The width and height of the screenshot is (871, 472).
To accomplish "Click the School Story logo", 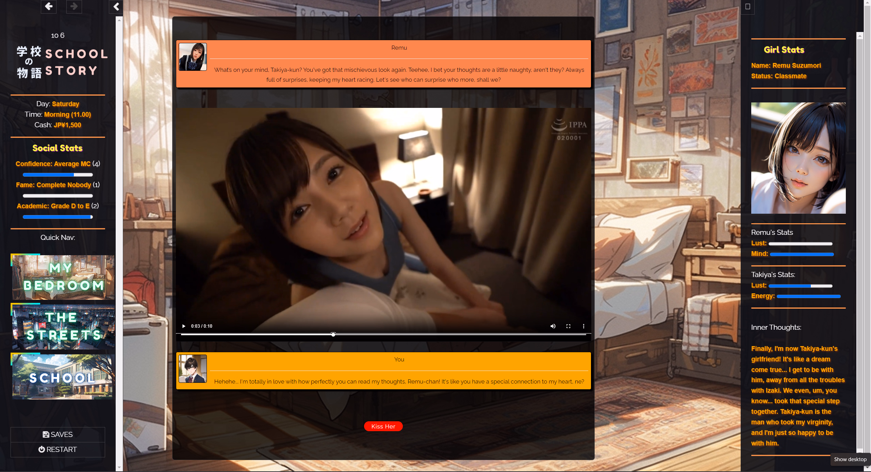I will [x=62, y=62].
